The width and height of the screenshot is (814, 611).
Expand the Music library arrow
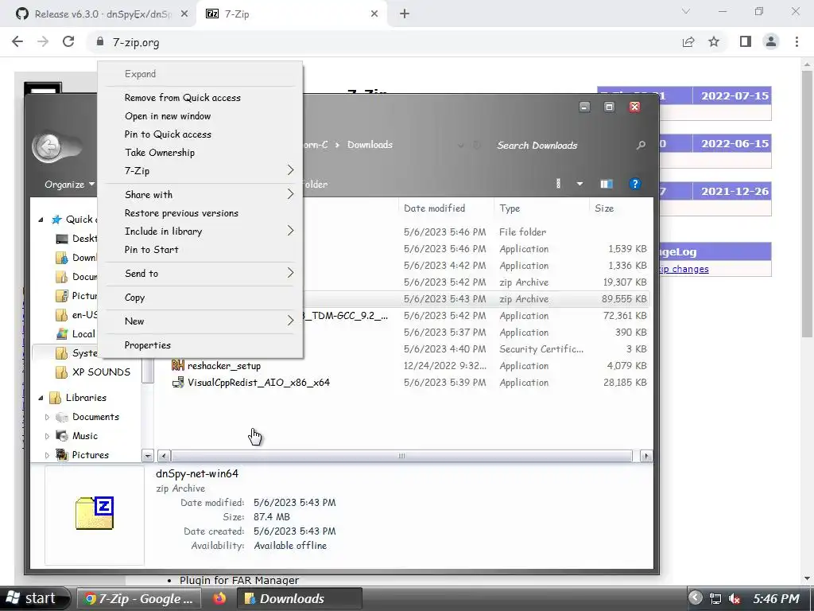pyautogui.click(x=47, y=437)
